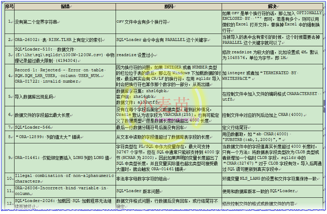
Task: Click row number 12 in 序号 column
Action: click(10, 203)
